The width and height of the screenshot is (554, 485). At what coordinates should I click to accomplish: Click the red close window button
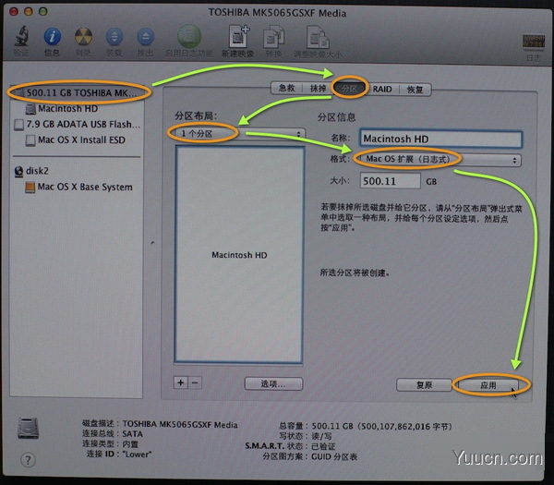[14, 12]
